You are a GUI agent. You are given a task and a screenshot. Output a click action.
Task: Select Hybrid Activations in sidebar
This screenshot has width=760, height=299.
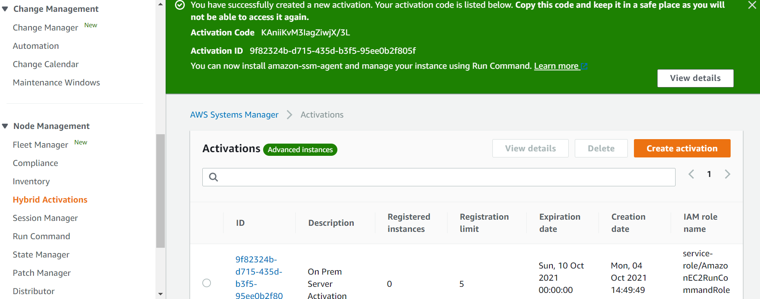[x=50, y=200]
